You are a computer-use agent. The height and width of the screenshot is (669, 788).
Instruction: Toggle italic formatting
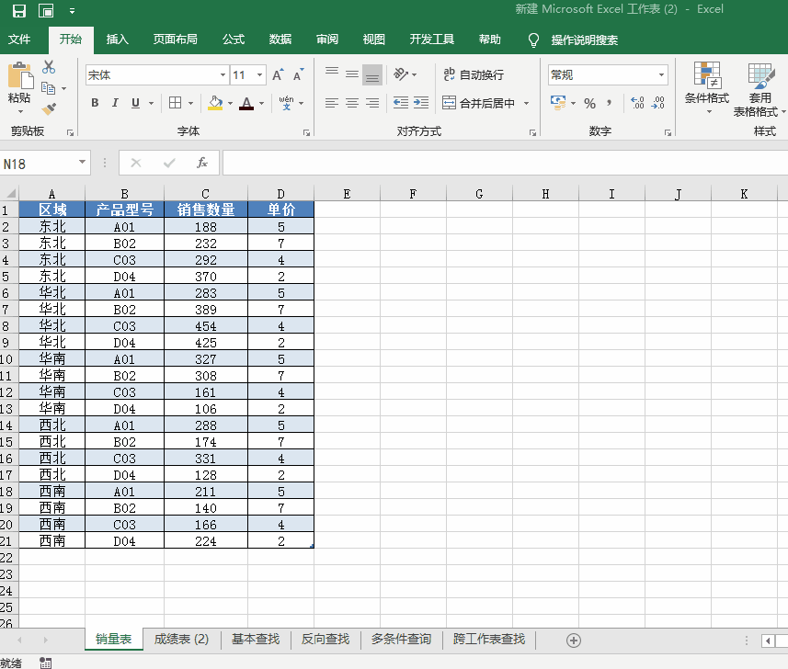tap(115, 103)
